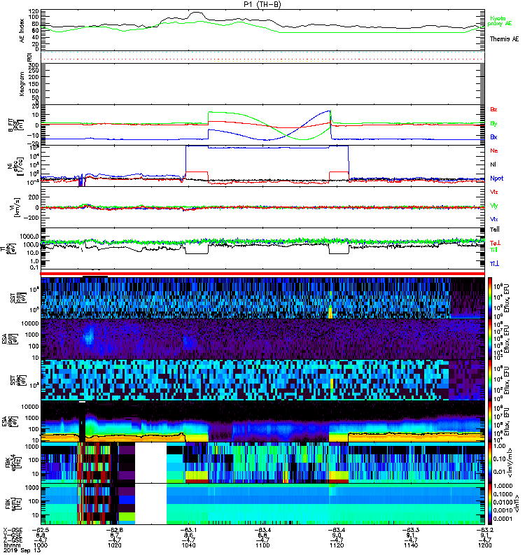The image size is (525, 560).
Task: Select the blue 'Ti⊥' temperature legend entry
Action: coord(494,264)
